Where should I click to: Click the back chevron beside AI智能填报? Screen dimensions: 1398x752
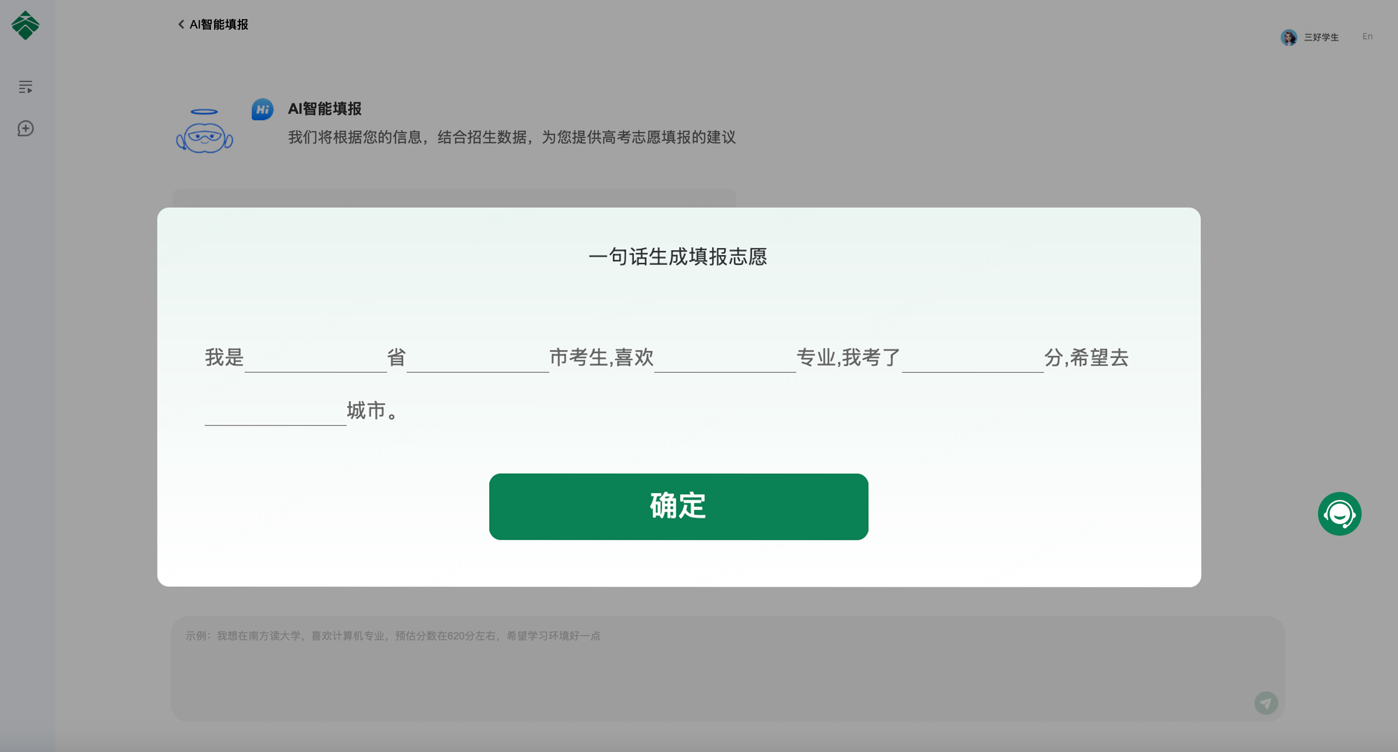pyautogui.click(x=181, y=24)
